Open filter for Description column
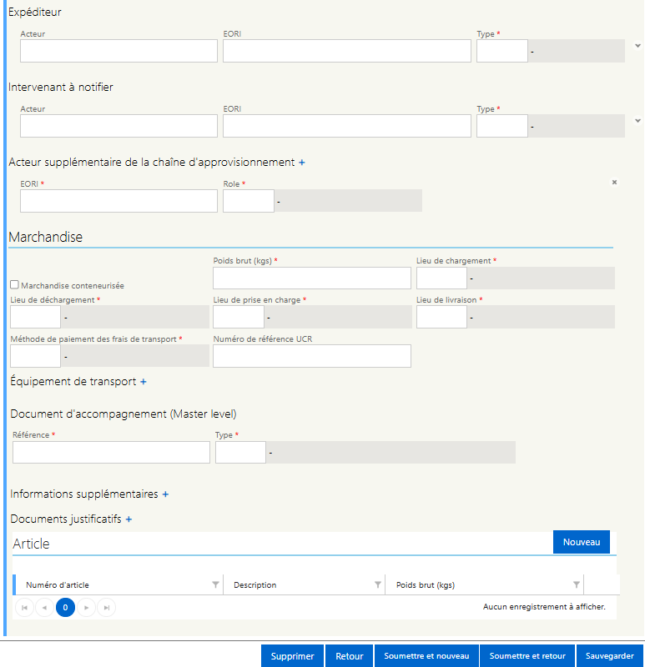The image size is (645, 667). pyautogui.click(x=378, y=584)
